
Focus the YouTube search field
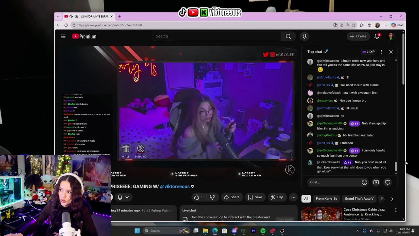[x=216, y=36]
